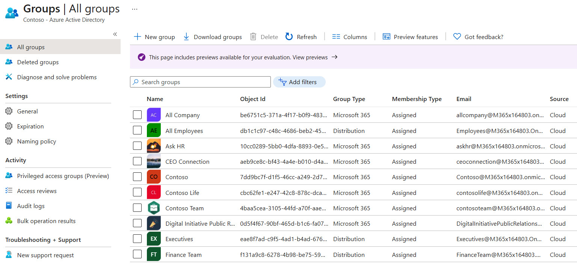Click the Contoso Team briefcase avatar
The height and width of the screenshot is (264, 577).
(x=154, y=208)
